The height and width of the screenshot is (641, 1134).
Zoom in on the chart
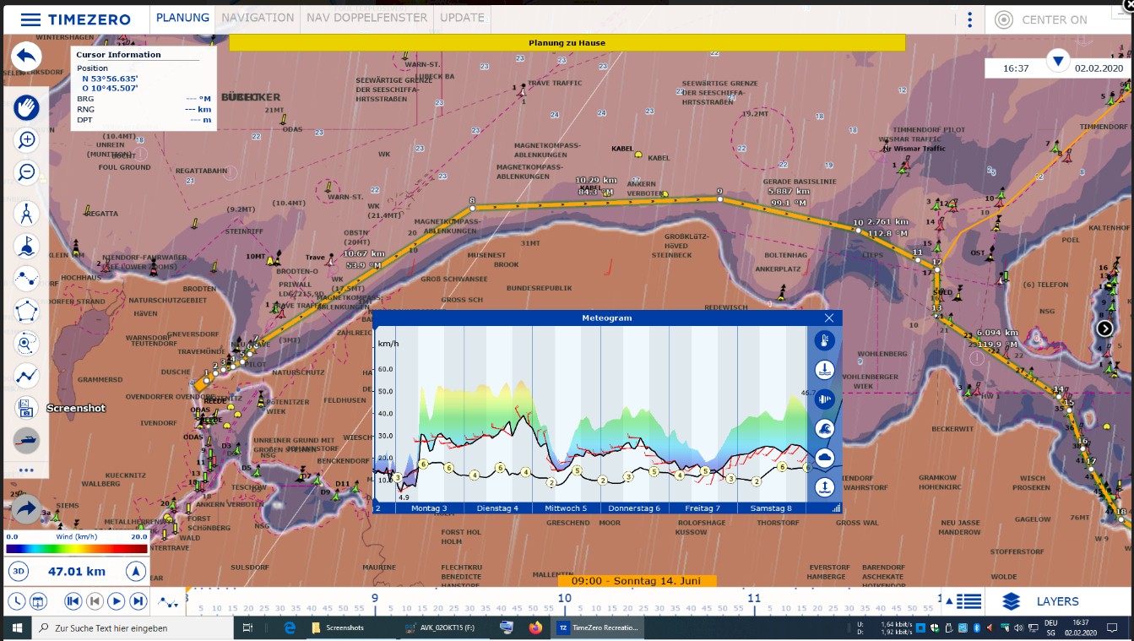(26, 140)
